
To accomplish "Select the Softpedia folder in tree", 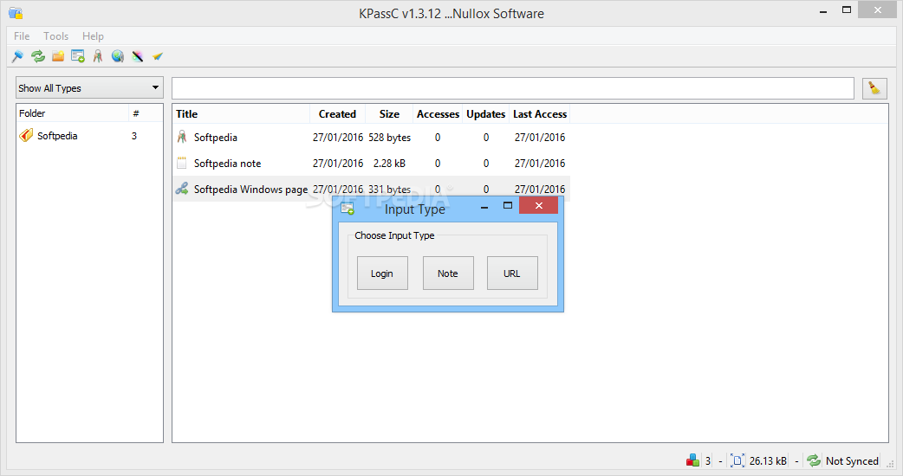I will [x=57, y=136].
